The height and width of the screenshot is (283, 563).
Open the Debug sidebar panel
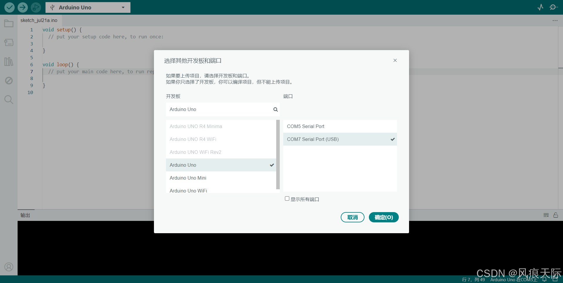click(9, 81)
